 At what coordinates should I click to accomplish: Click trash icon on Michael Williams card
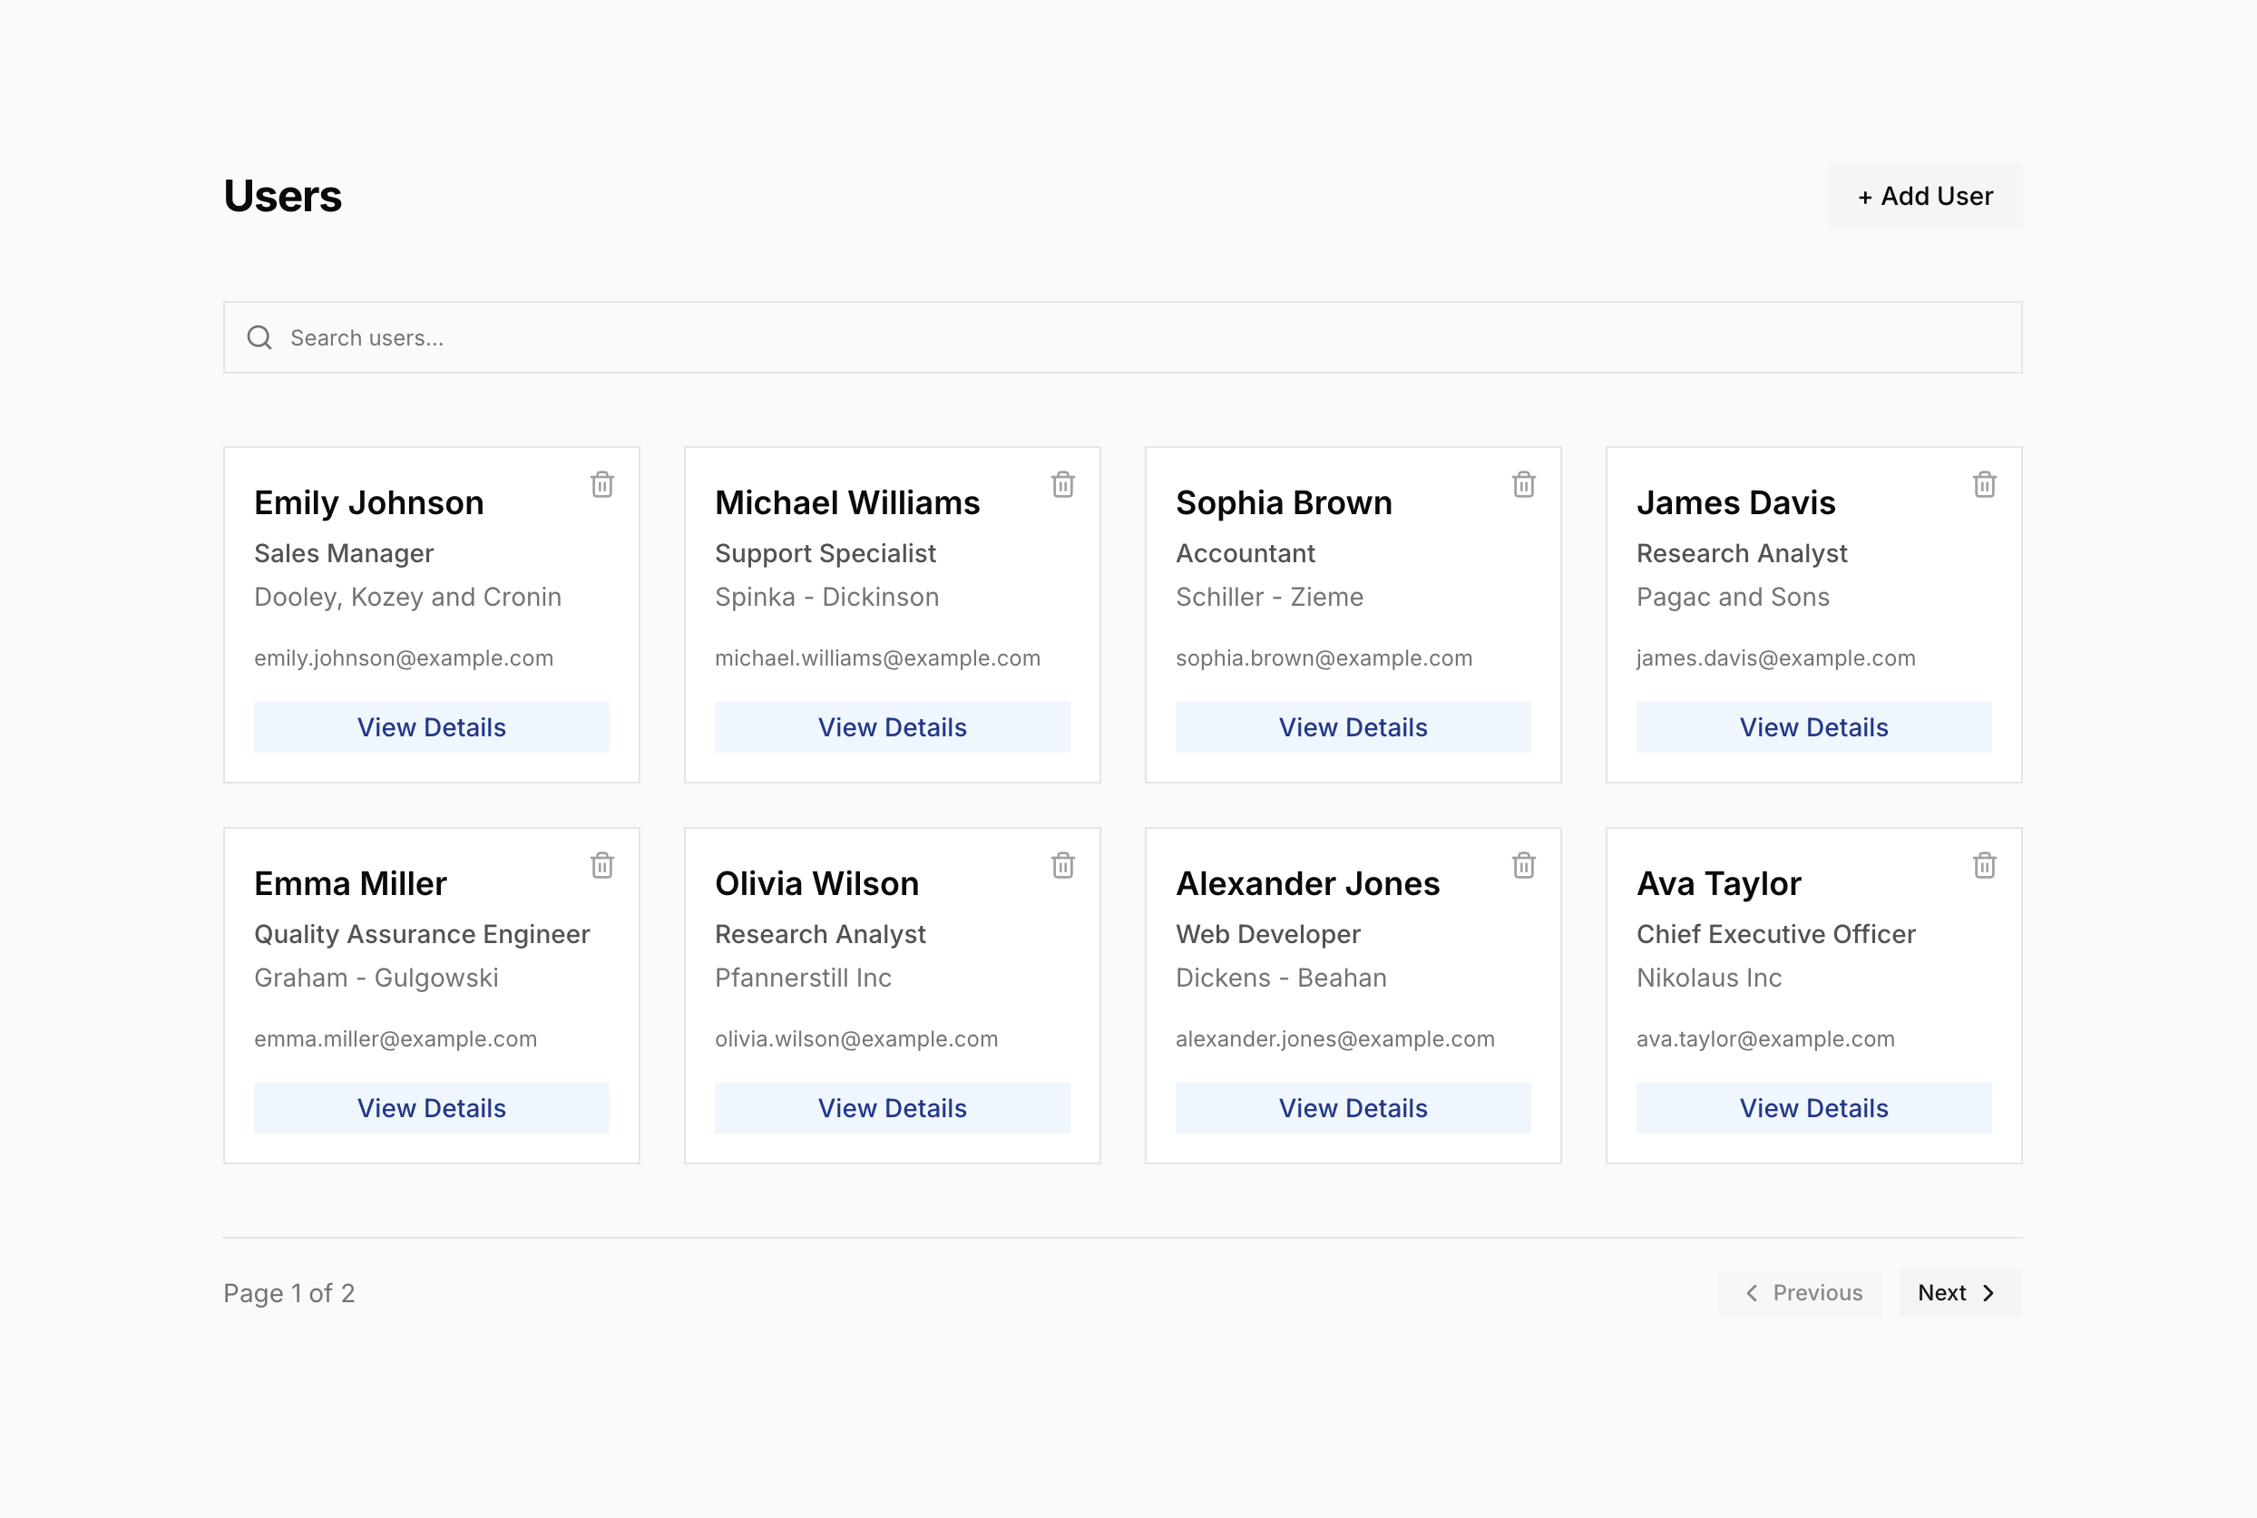(1063, 484)
